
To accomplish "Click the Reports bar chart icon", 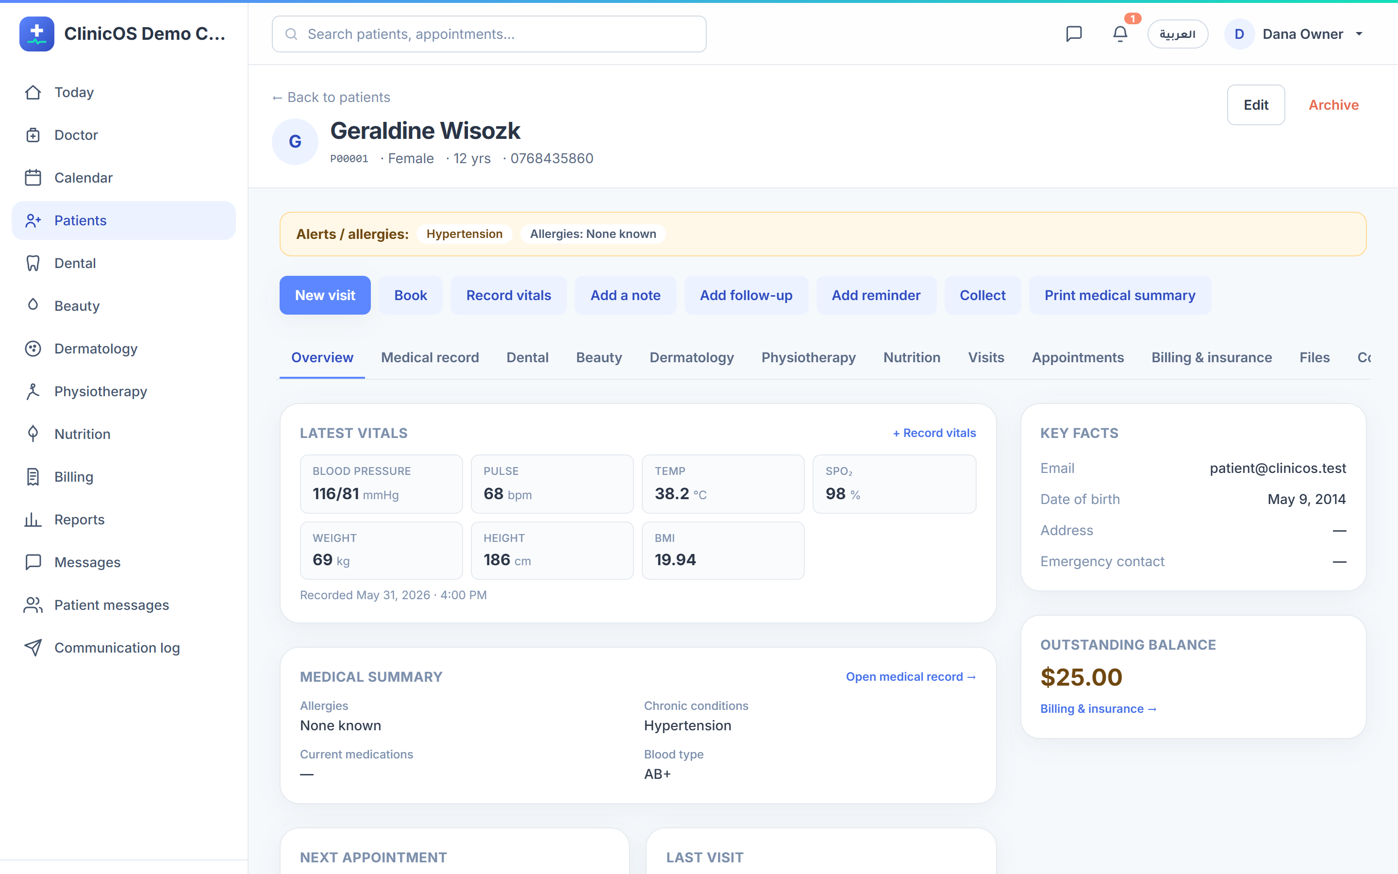I will click(x=33, y=520).
